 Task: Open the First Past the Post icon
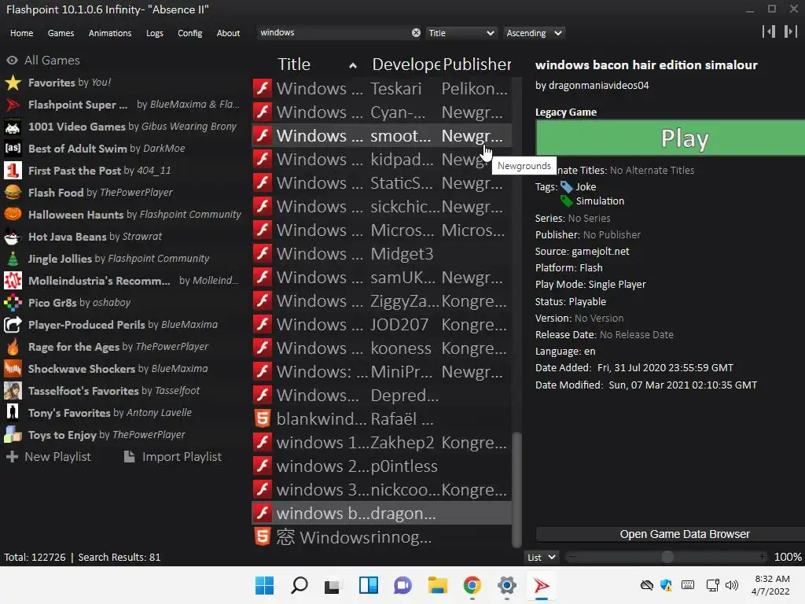pyautogui.click(x=13, y=171)
